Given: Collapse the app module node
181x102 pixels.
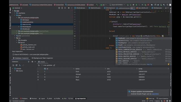Looking at the screenshot, I should point(13,11).
